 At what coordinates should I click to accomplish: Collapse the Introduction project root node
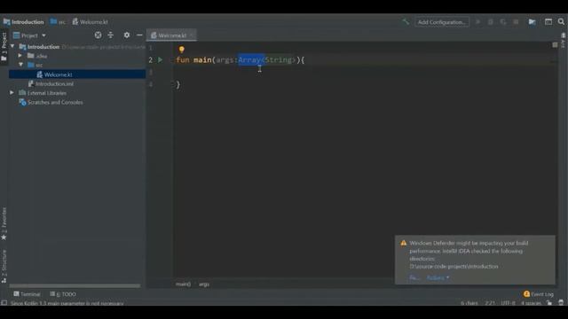(x=12, y=47)
